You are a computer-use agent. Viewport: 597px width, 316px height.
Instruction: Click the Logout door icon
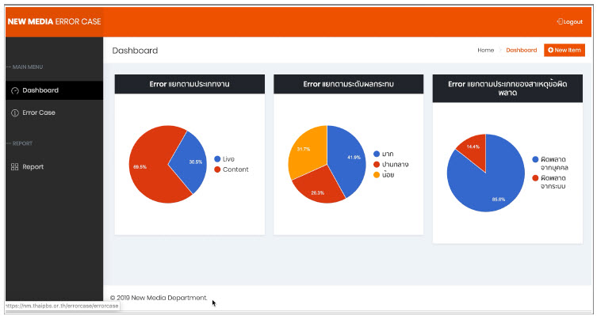[x=560, y=21]
